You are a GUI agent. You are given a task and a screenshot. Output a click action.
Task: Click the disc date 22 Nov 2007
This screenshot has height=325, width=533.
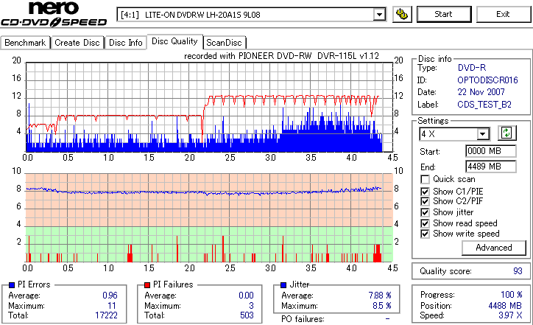[x=481, y=92]
